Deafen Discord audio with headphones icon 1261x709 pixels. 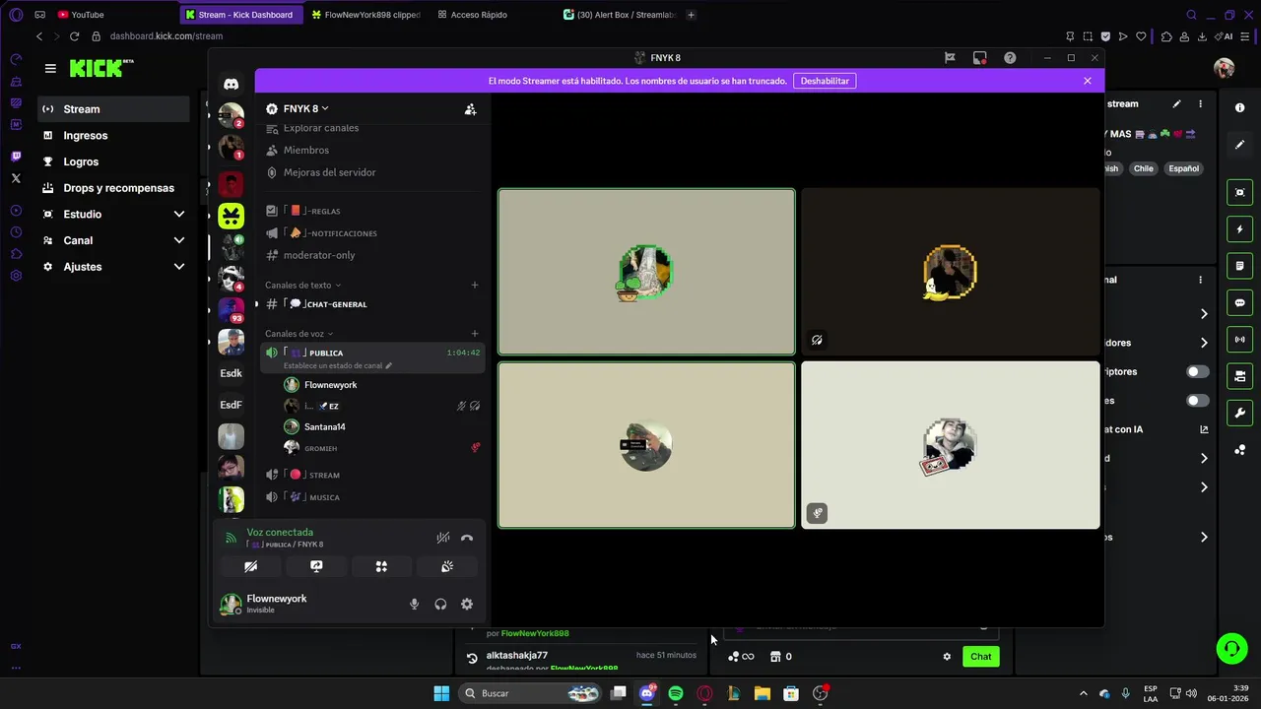point(440,604)
